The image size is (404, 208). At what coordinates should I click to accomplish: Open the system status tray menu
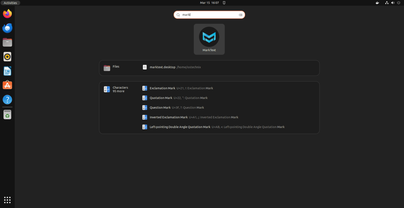[x=392, y=3]
